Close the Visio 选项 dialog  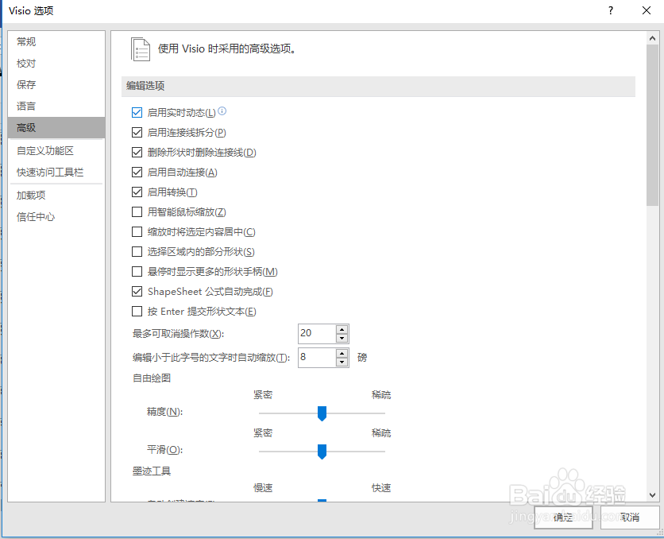(x=647, y=10)
